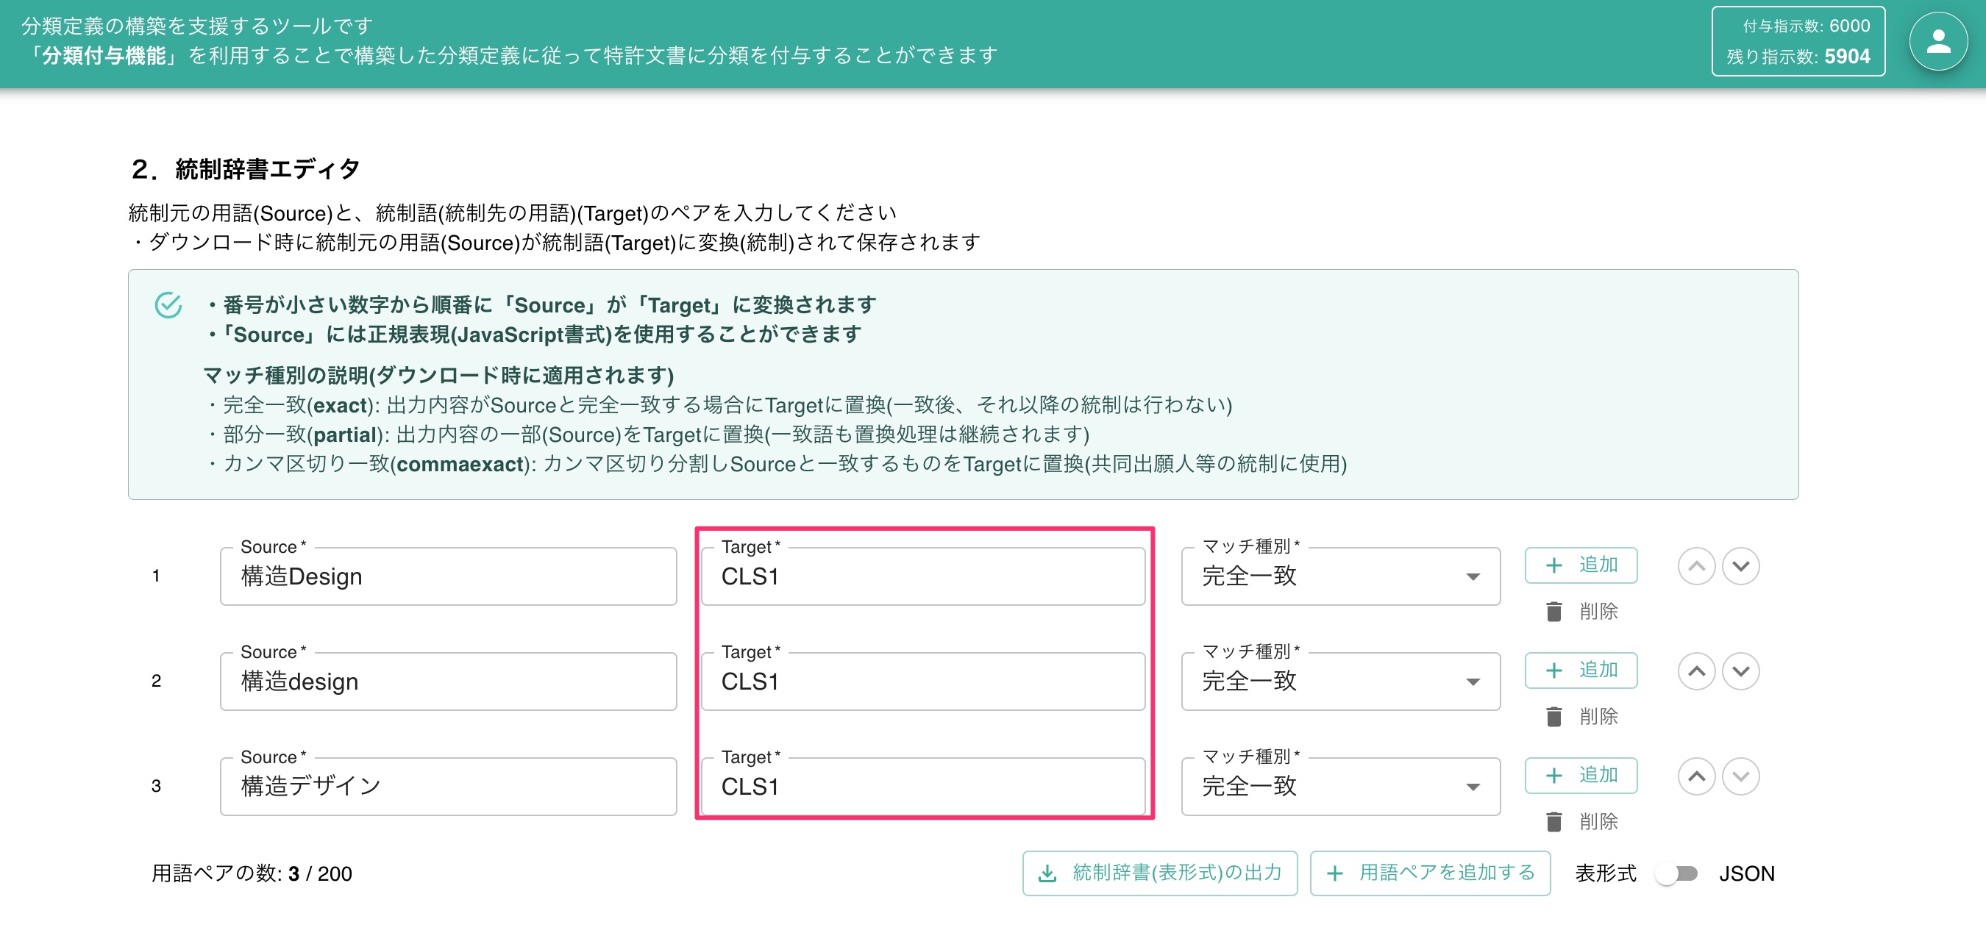Move row 1 up with the arrow
This screenshot has width=1986, height=944.
pos(1696,566)
